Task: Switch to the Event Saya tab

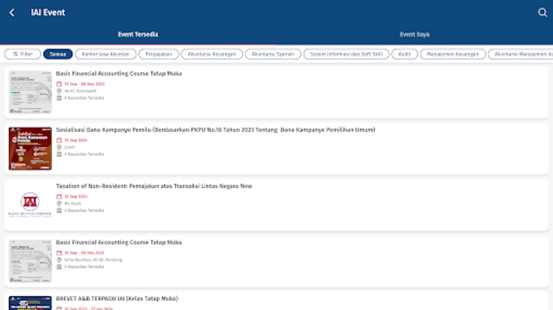Action: click(x=415, y=34)
